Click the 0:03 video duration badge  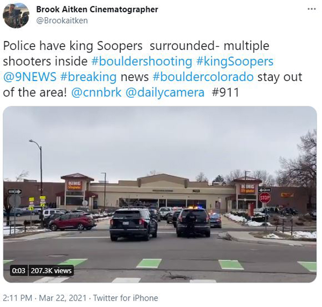coord(18,271)
